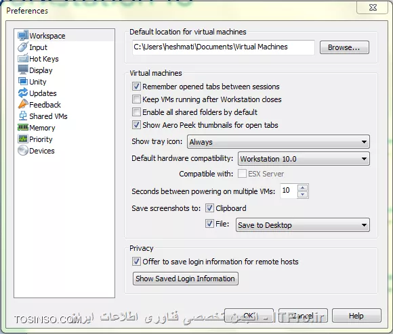Click the Input mouse icon
Image resolution: width=393 pixels, height=334 pixels.
click(x=23, y=47)
